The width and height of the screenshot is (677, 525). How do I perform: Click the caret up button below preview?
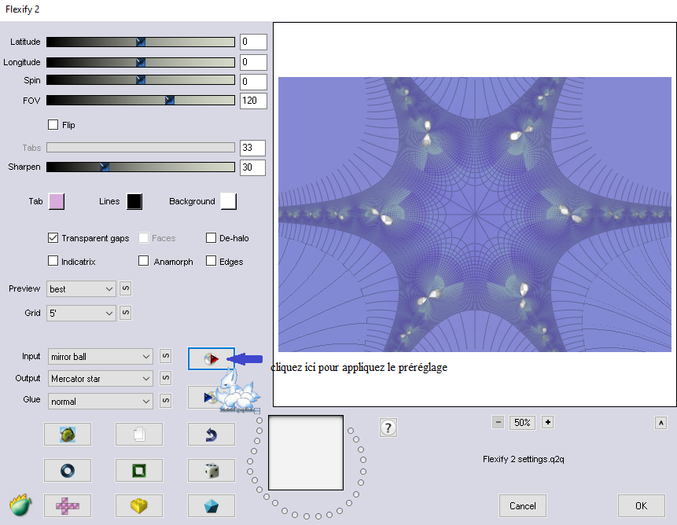[660, 423]
